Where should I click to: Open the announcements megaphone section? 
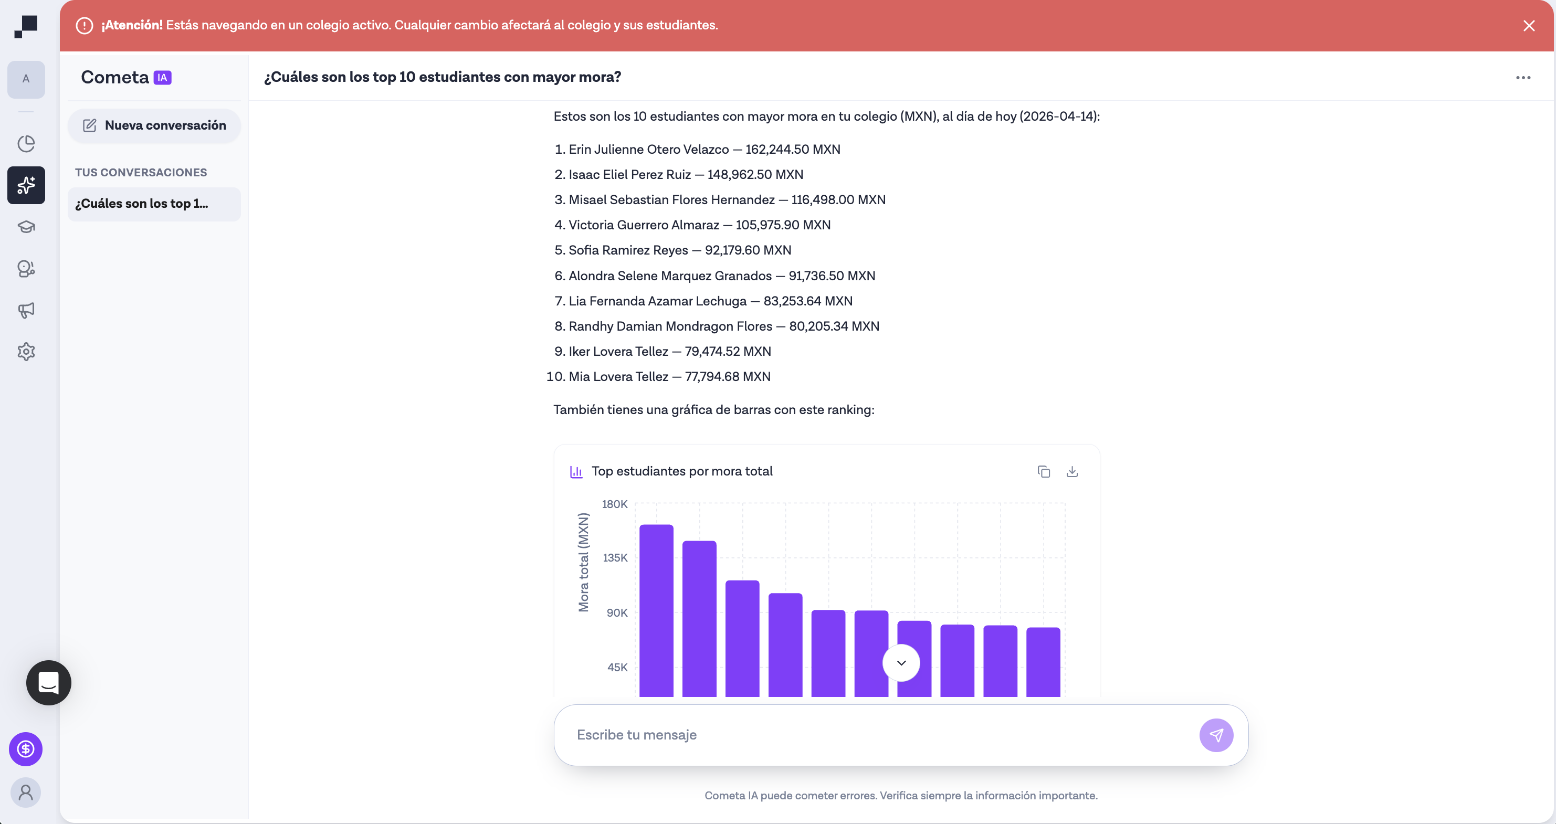tap(26, 311)
